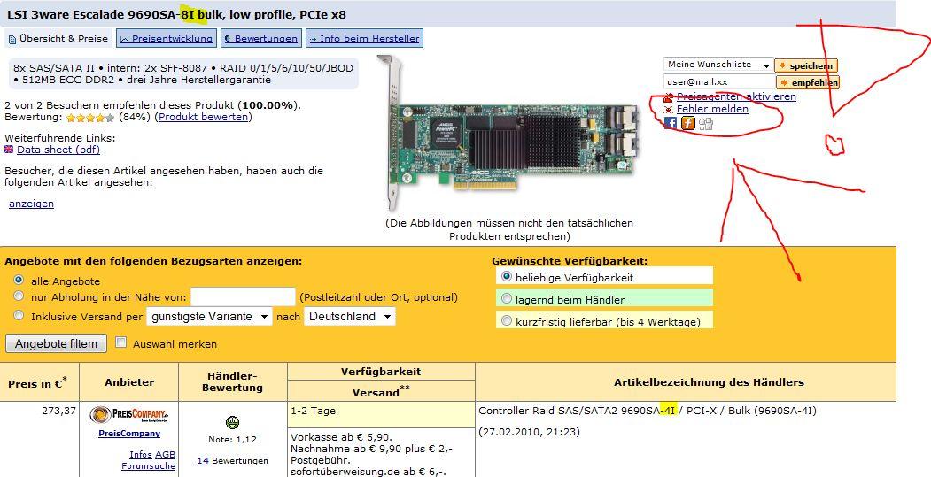Click the Preis in € column header
This screenshot has height=477, width=931.
[x=37, y=383]
